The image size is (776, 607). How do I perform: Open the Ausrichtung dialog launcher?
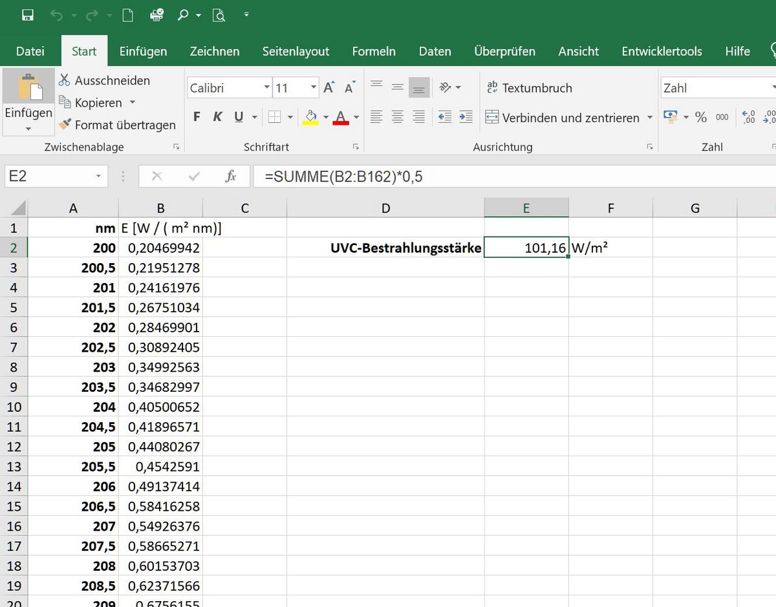(x=650, y=147)
